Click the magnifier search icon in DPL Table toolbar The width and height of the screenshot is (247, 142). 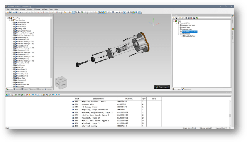(47, 95)
